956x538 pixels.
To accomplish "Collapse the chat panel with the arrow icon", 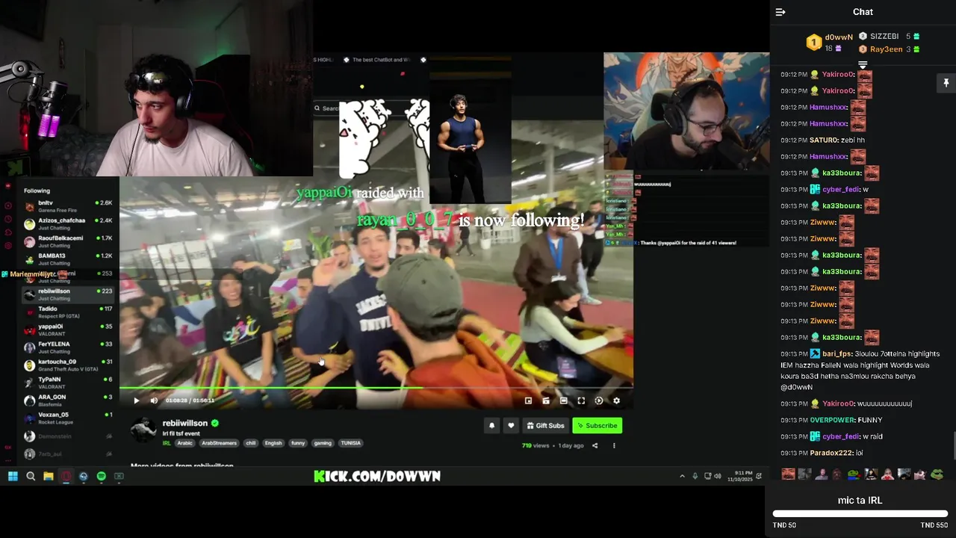I will (x=780, y=12).
